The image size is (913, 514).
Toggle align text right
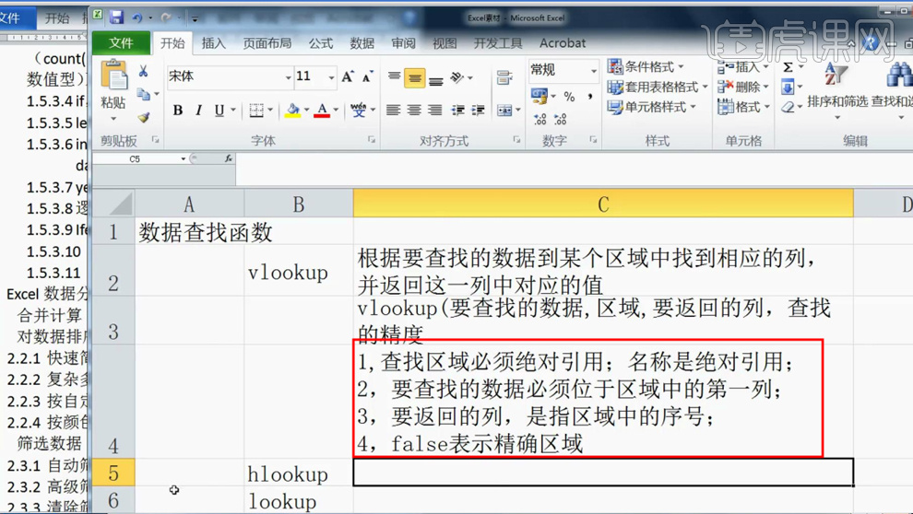[x=435, y=110]
